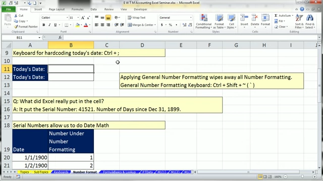
Task: Shrink the font size icon
Action: tap(88, 18)
